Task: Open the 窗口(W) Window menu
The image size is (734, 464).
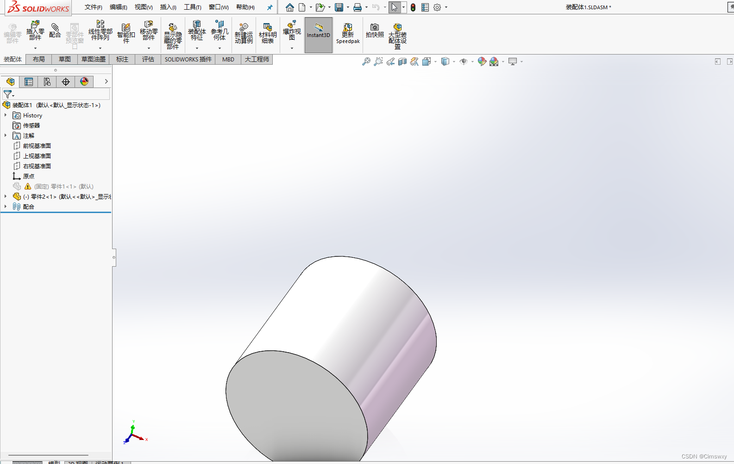Action: pyautogui.click(x=219, y=7)
